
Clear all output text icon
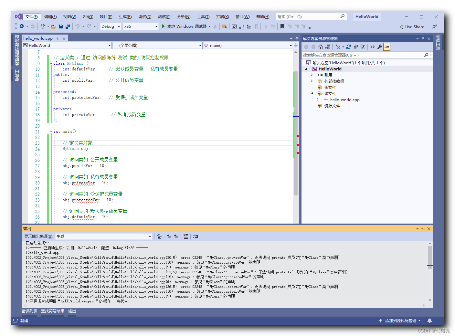pyautogui.click(x=185, y=236)
